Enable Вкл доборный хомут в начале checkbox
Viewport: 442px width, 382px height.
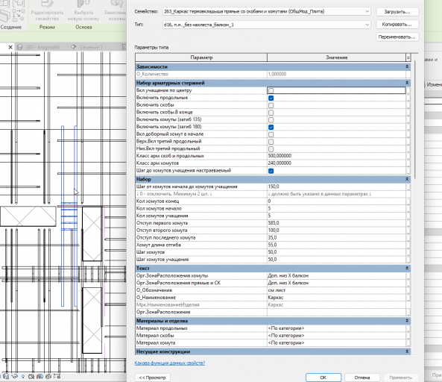click(x=271, y=134)
